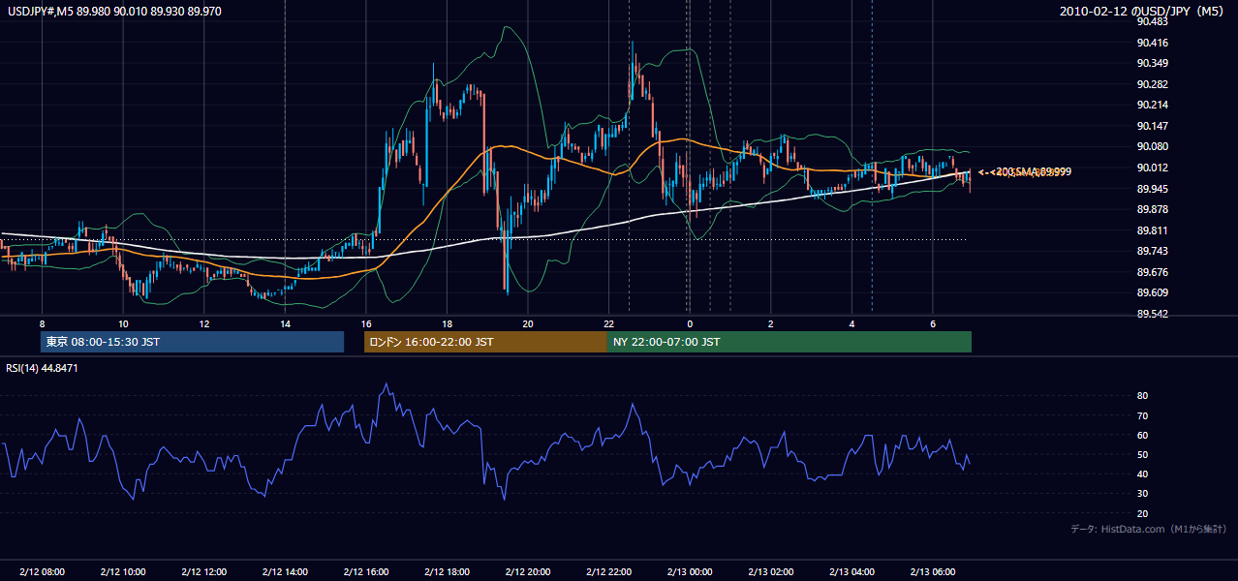Click RSI axis level 50
This screenshot has width=1238, height=581.
click(x=1142, y=454)
